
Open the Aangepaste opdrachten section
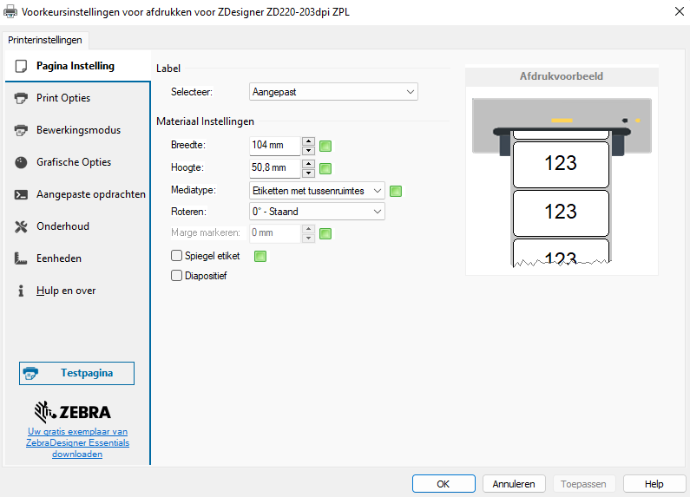click(78, 194)
